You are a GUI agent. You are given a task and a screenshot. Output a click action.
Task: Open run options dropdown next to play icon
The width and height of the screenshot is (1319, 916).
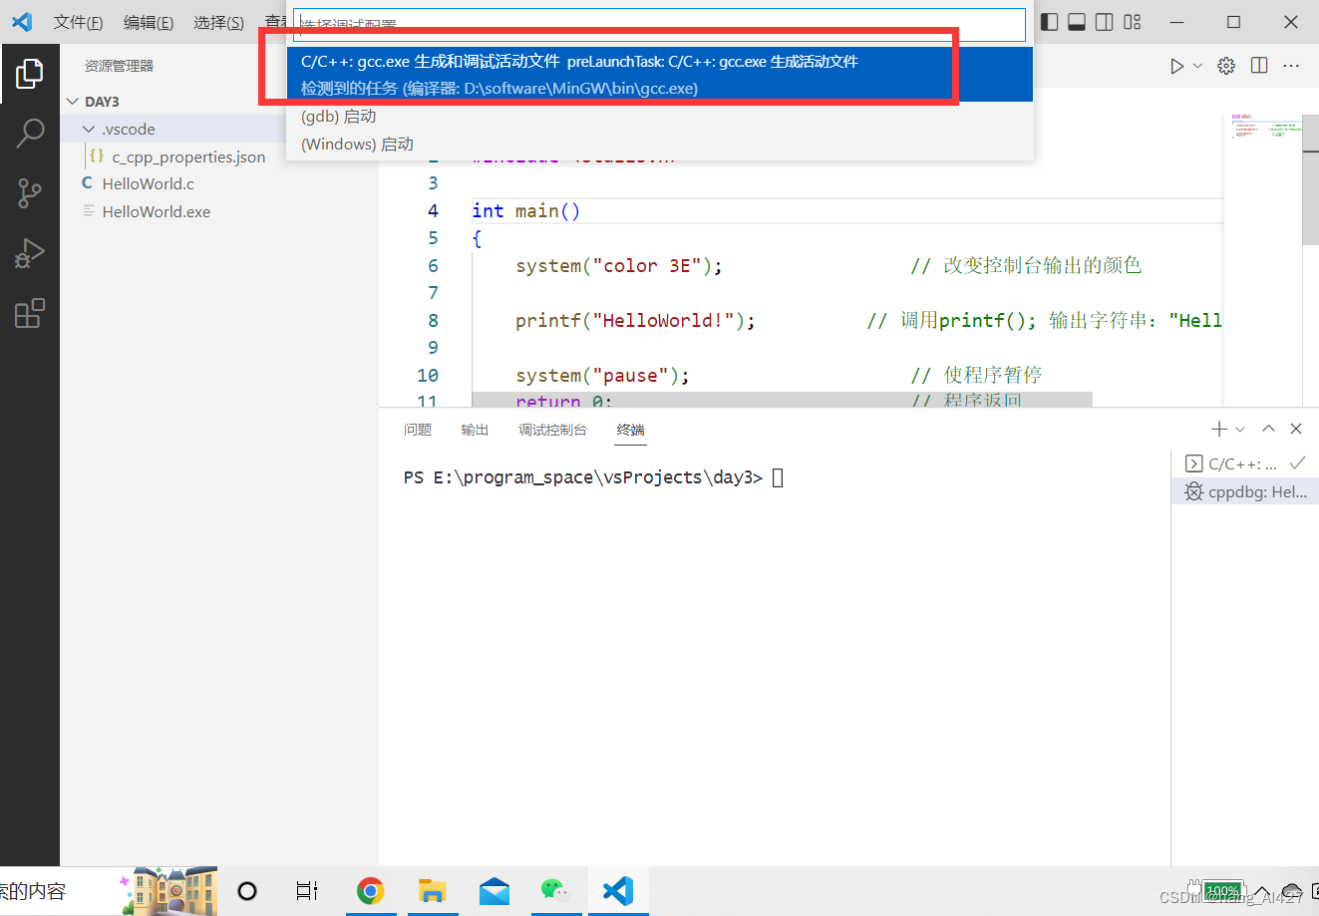point(1197,66)
